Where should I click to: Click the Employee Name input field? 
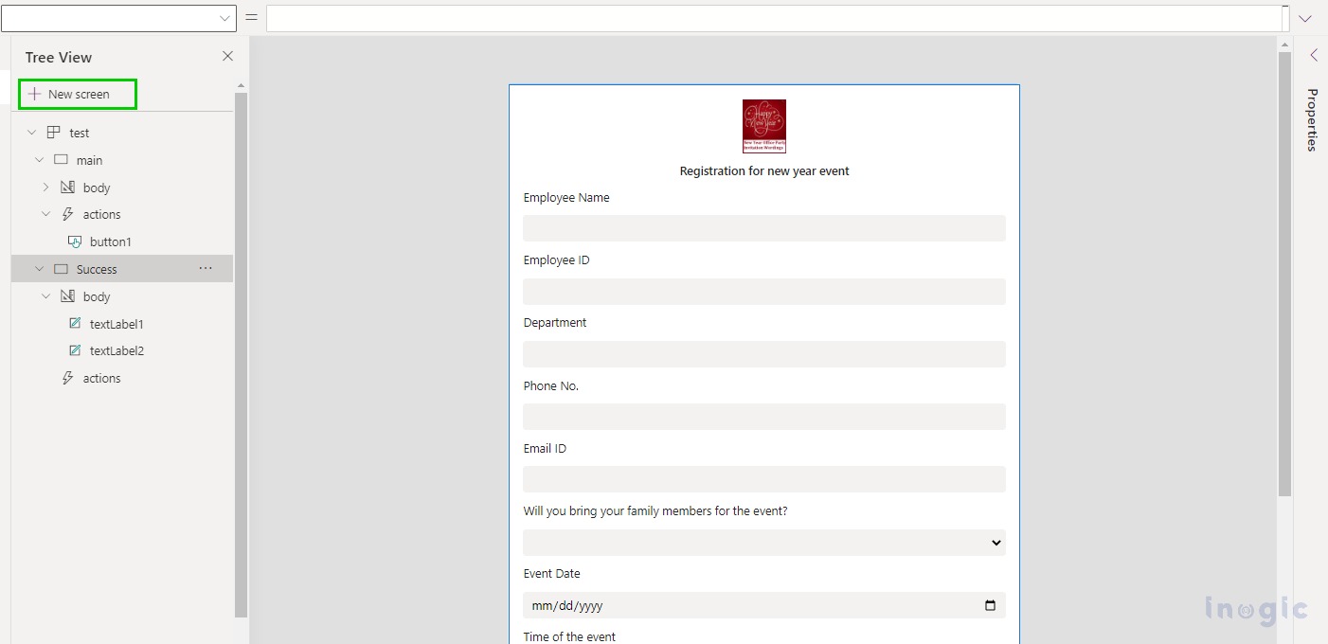click(763, 228)
